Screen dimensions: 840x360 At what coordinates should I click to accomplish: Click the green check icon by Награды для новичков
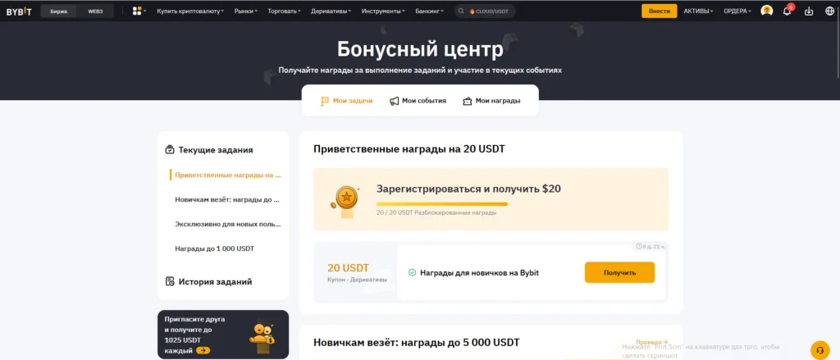pyautogui.click(x=412, y=273)
